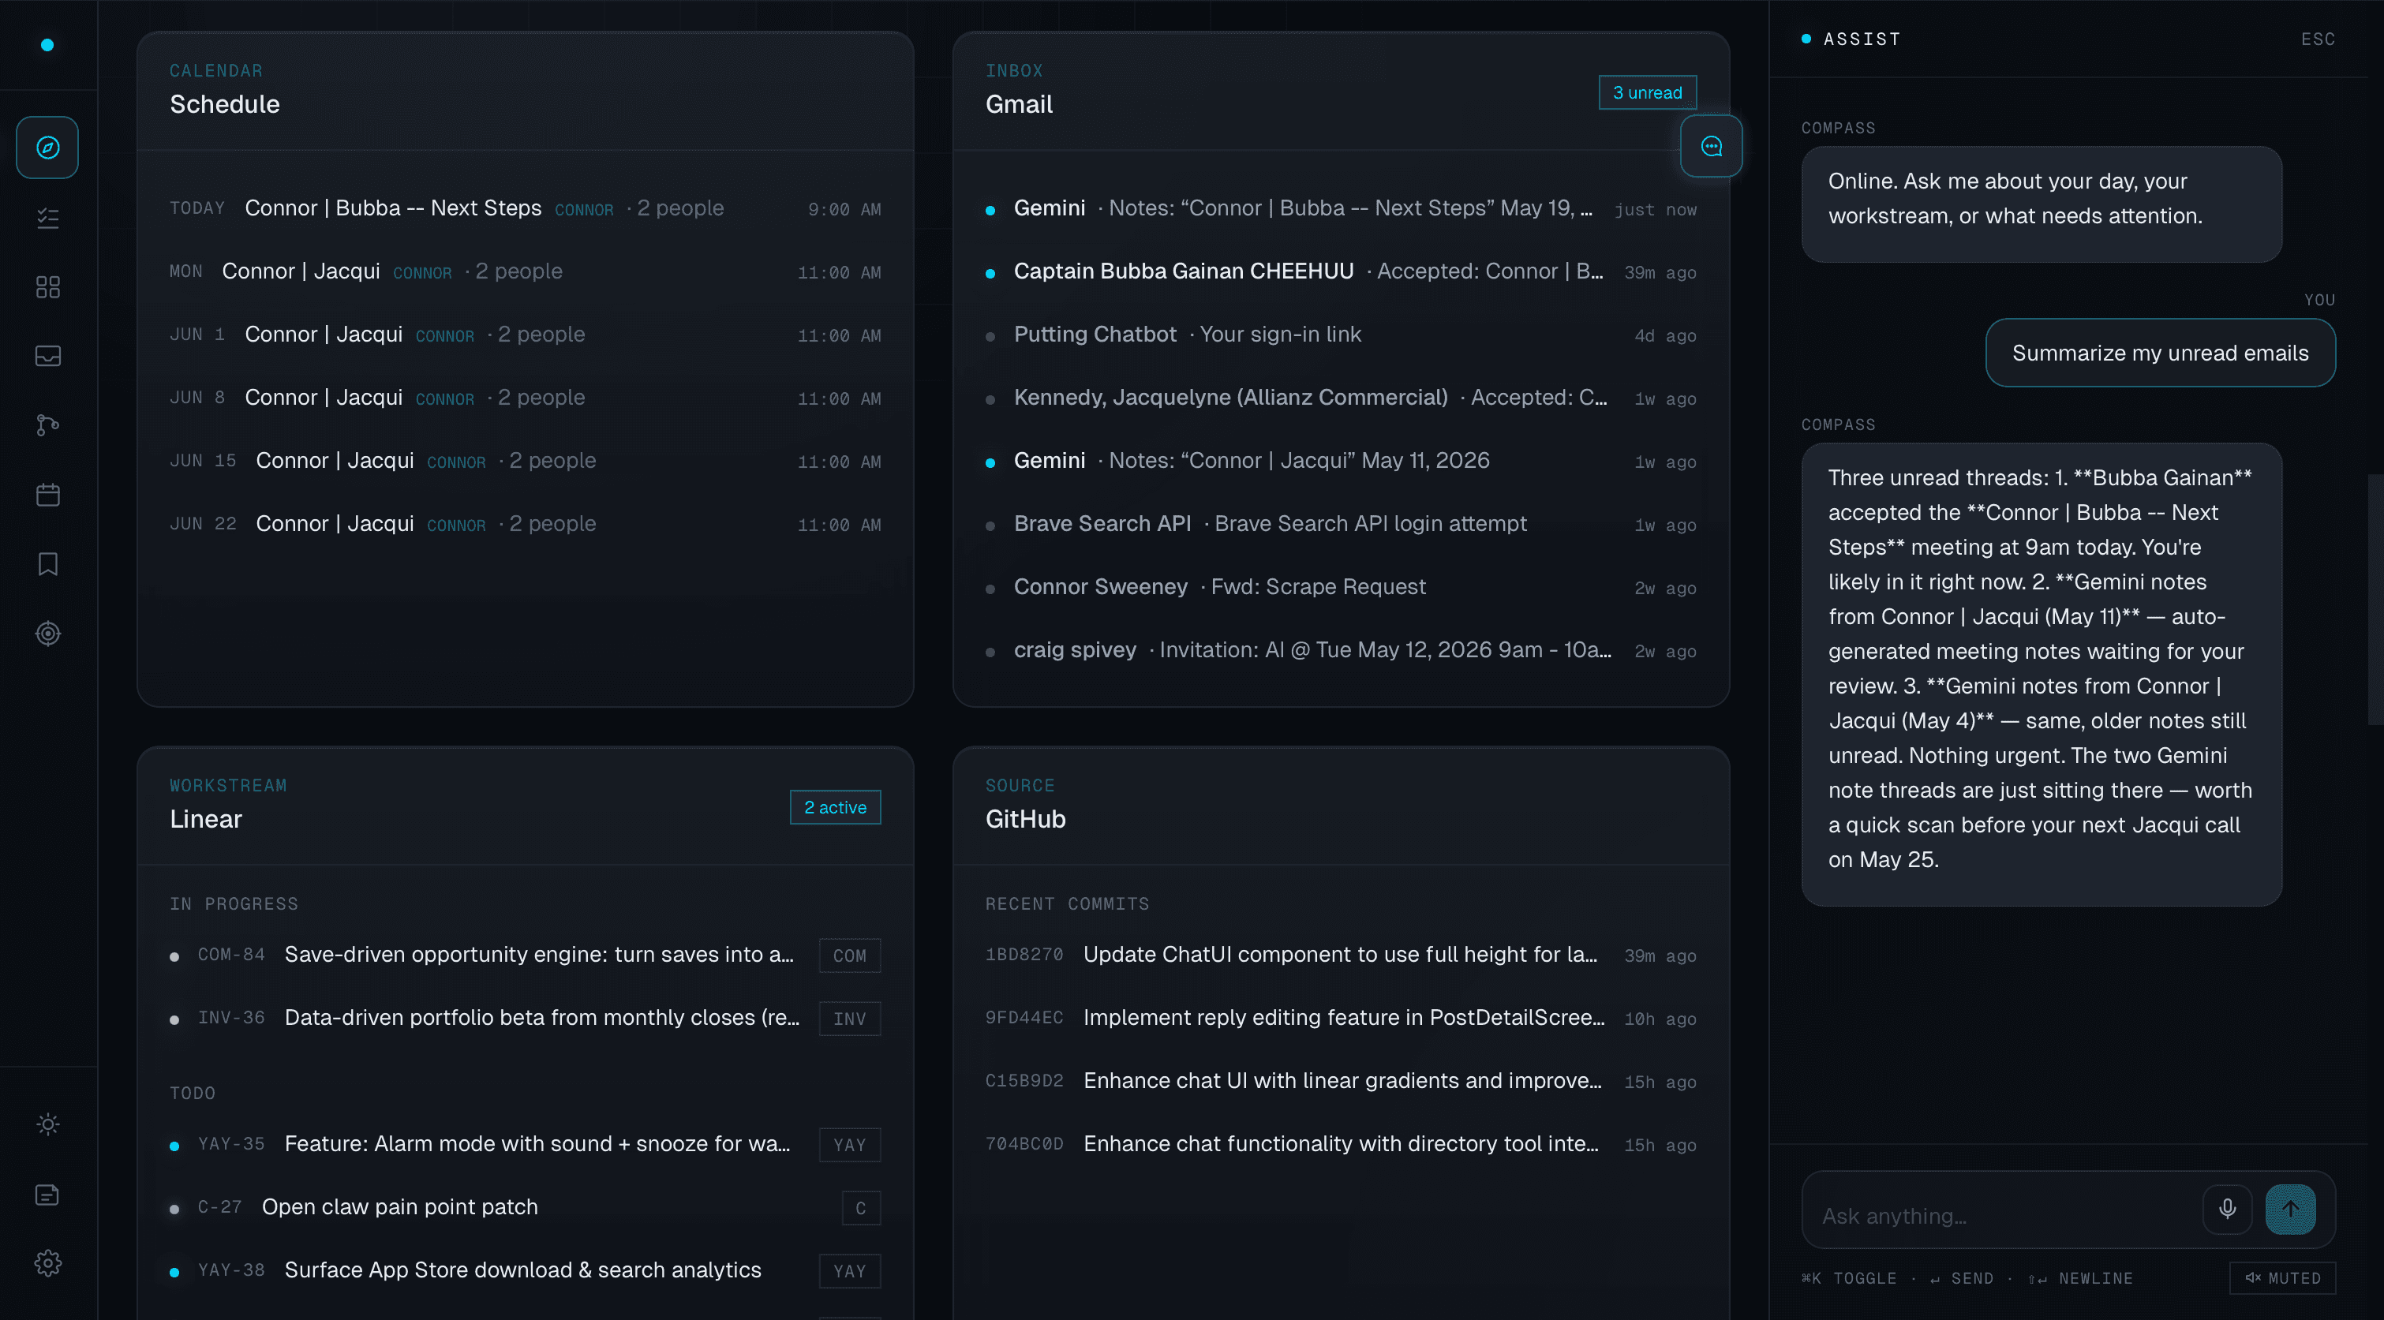Image resolution: width=2384 pixels, height=1320 pixels.
Task: Open the JUN 8 Connor | Jacqui event
Action: 525,398
